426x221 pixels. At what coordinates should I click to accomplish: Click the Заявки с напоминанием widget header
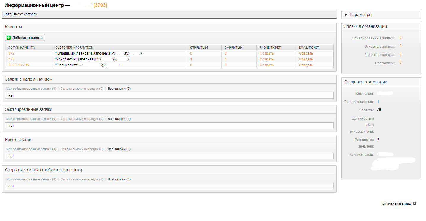click(x=169, y=79)
